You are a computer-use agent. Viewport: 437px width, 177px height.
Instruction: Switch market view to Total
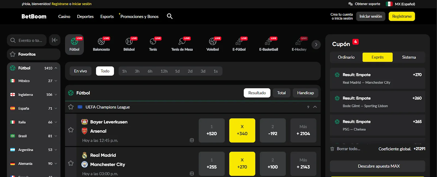coord(281,93)
